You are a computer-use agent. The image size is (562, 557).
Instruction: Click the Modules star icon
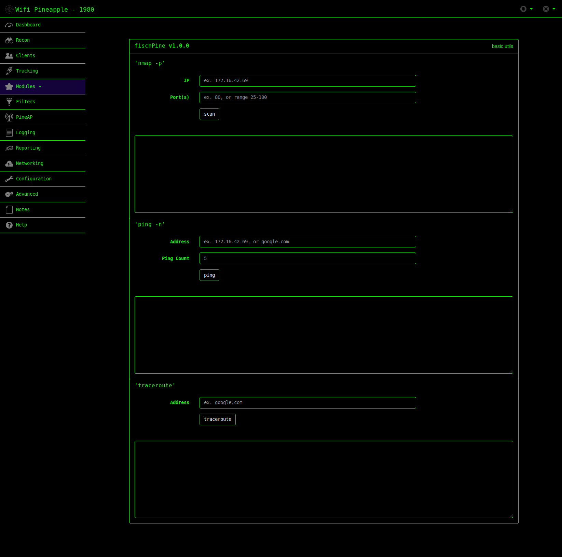[x=9, y=87]
